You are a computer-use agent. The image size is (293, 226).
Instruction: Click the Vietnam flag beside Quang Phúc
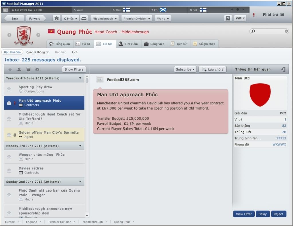point(51,31)
